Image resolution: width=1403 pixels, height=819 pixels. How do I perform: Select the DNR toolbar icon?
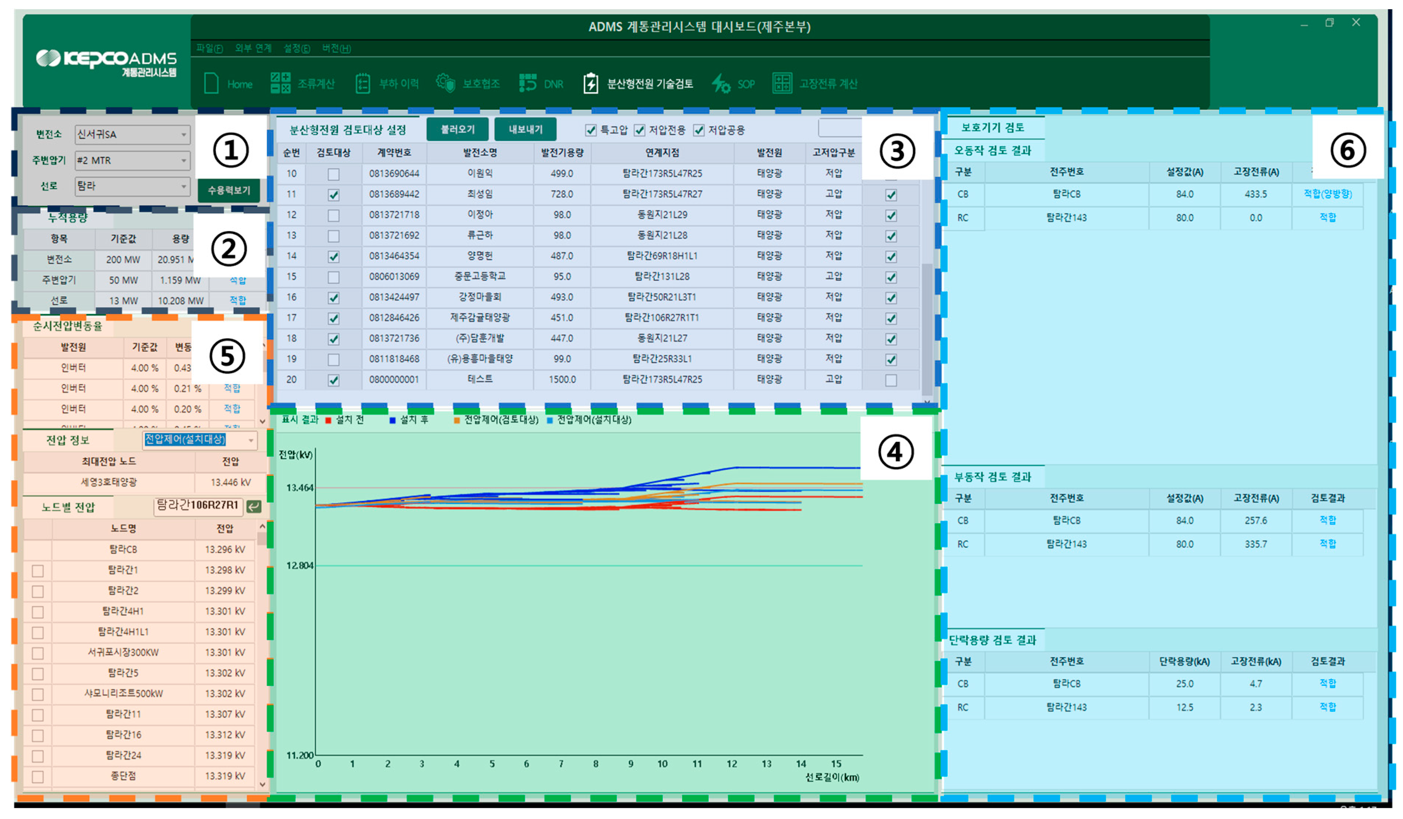[527, 83]
